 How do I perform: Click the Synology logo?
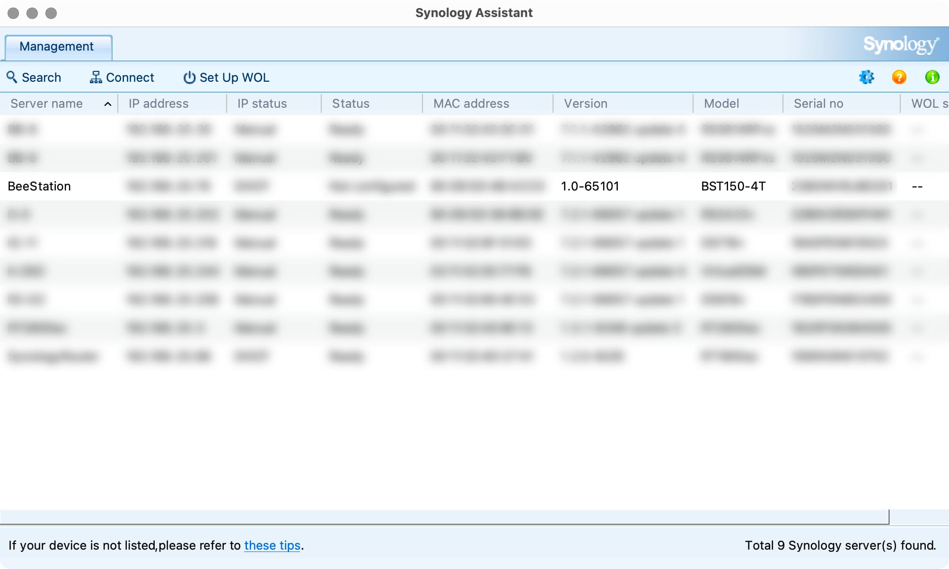[x=901, y=44]
